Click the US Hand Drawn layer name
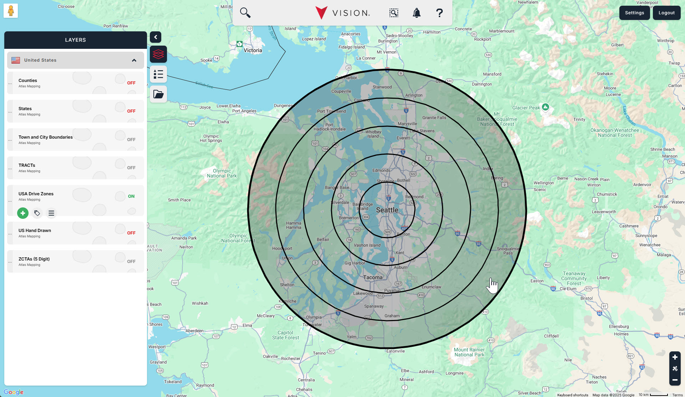The height and width of the screenshot is (397, 685). pyautogui.click(x=35, y=231)
